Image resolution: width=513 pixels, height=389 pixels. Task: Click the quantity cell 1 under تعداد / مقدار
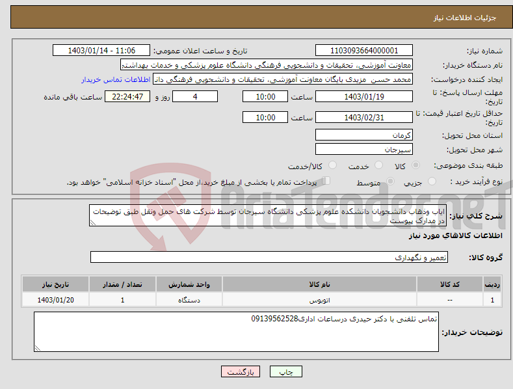point(122,300)
